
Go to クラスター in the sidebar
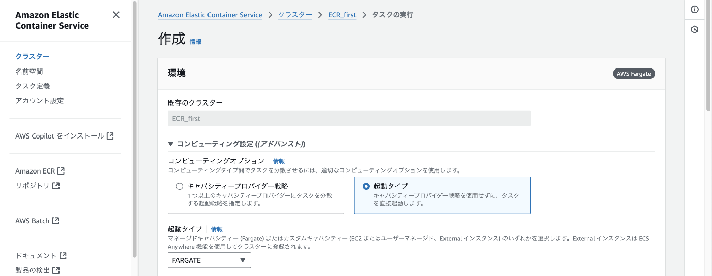tap(33, 56)
